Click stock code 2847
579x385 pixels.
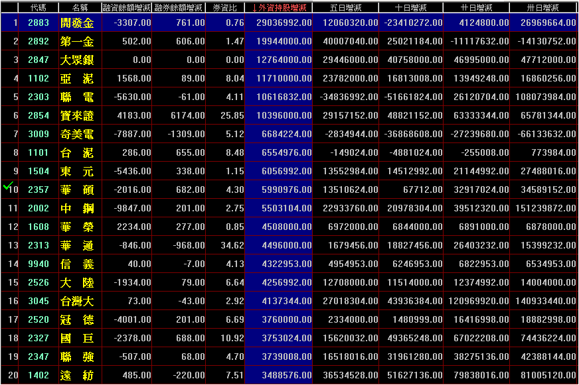pos(39,60)
